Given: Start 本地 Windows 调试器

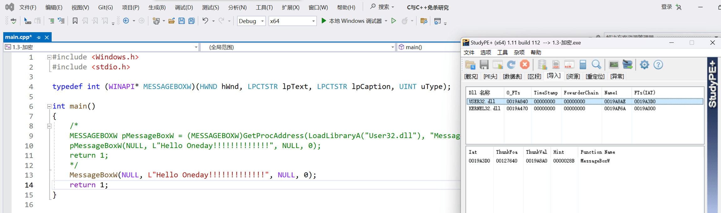Looking at the screenshot, I should [x=352, y=21].
